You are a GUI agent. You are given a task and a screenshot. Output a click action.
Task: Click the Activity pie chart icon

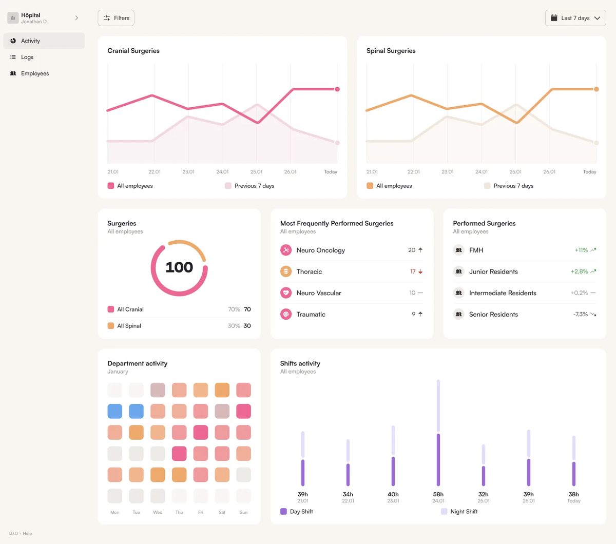(x=13, y=41)
